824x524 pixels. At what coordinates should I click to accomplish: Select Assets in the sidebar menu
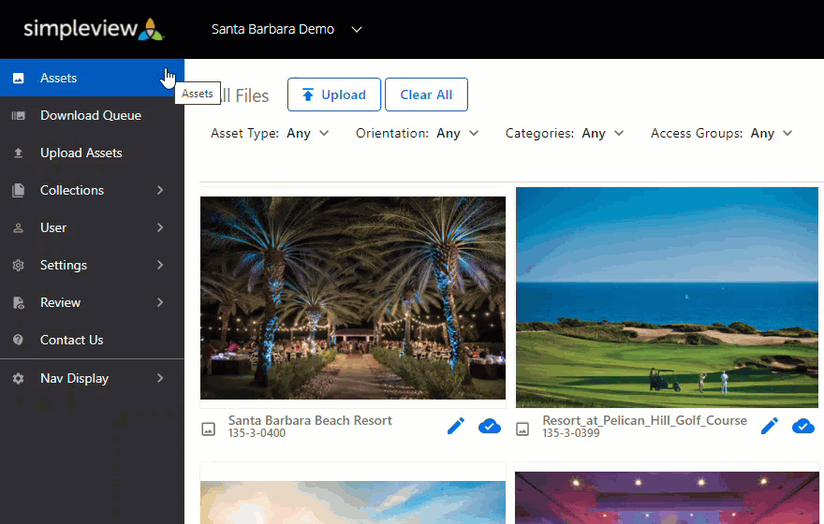point(92,78)
